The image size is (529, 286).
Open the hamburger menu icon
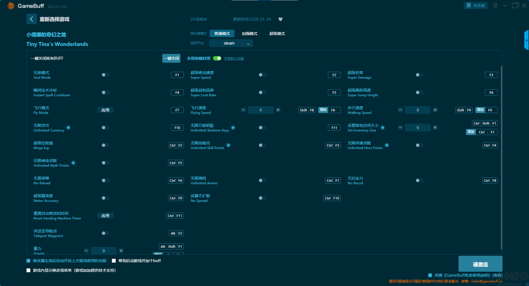click(495, 5)
